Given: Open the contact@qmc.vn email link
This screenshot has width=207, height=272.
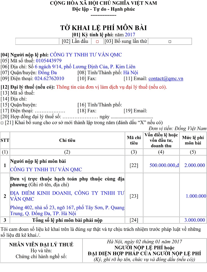Looking at the screenshot, I should pos(166,78).
